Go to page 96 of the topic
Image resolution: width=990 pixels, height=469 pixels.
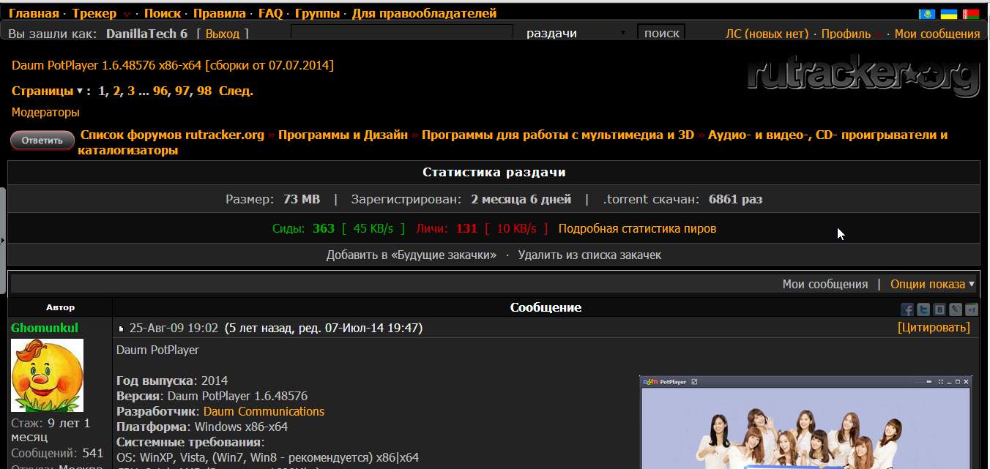point(160,91)
